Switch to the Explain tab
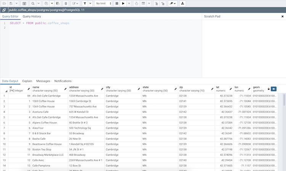 point(27,81)
